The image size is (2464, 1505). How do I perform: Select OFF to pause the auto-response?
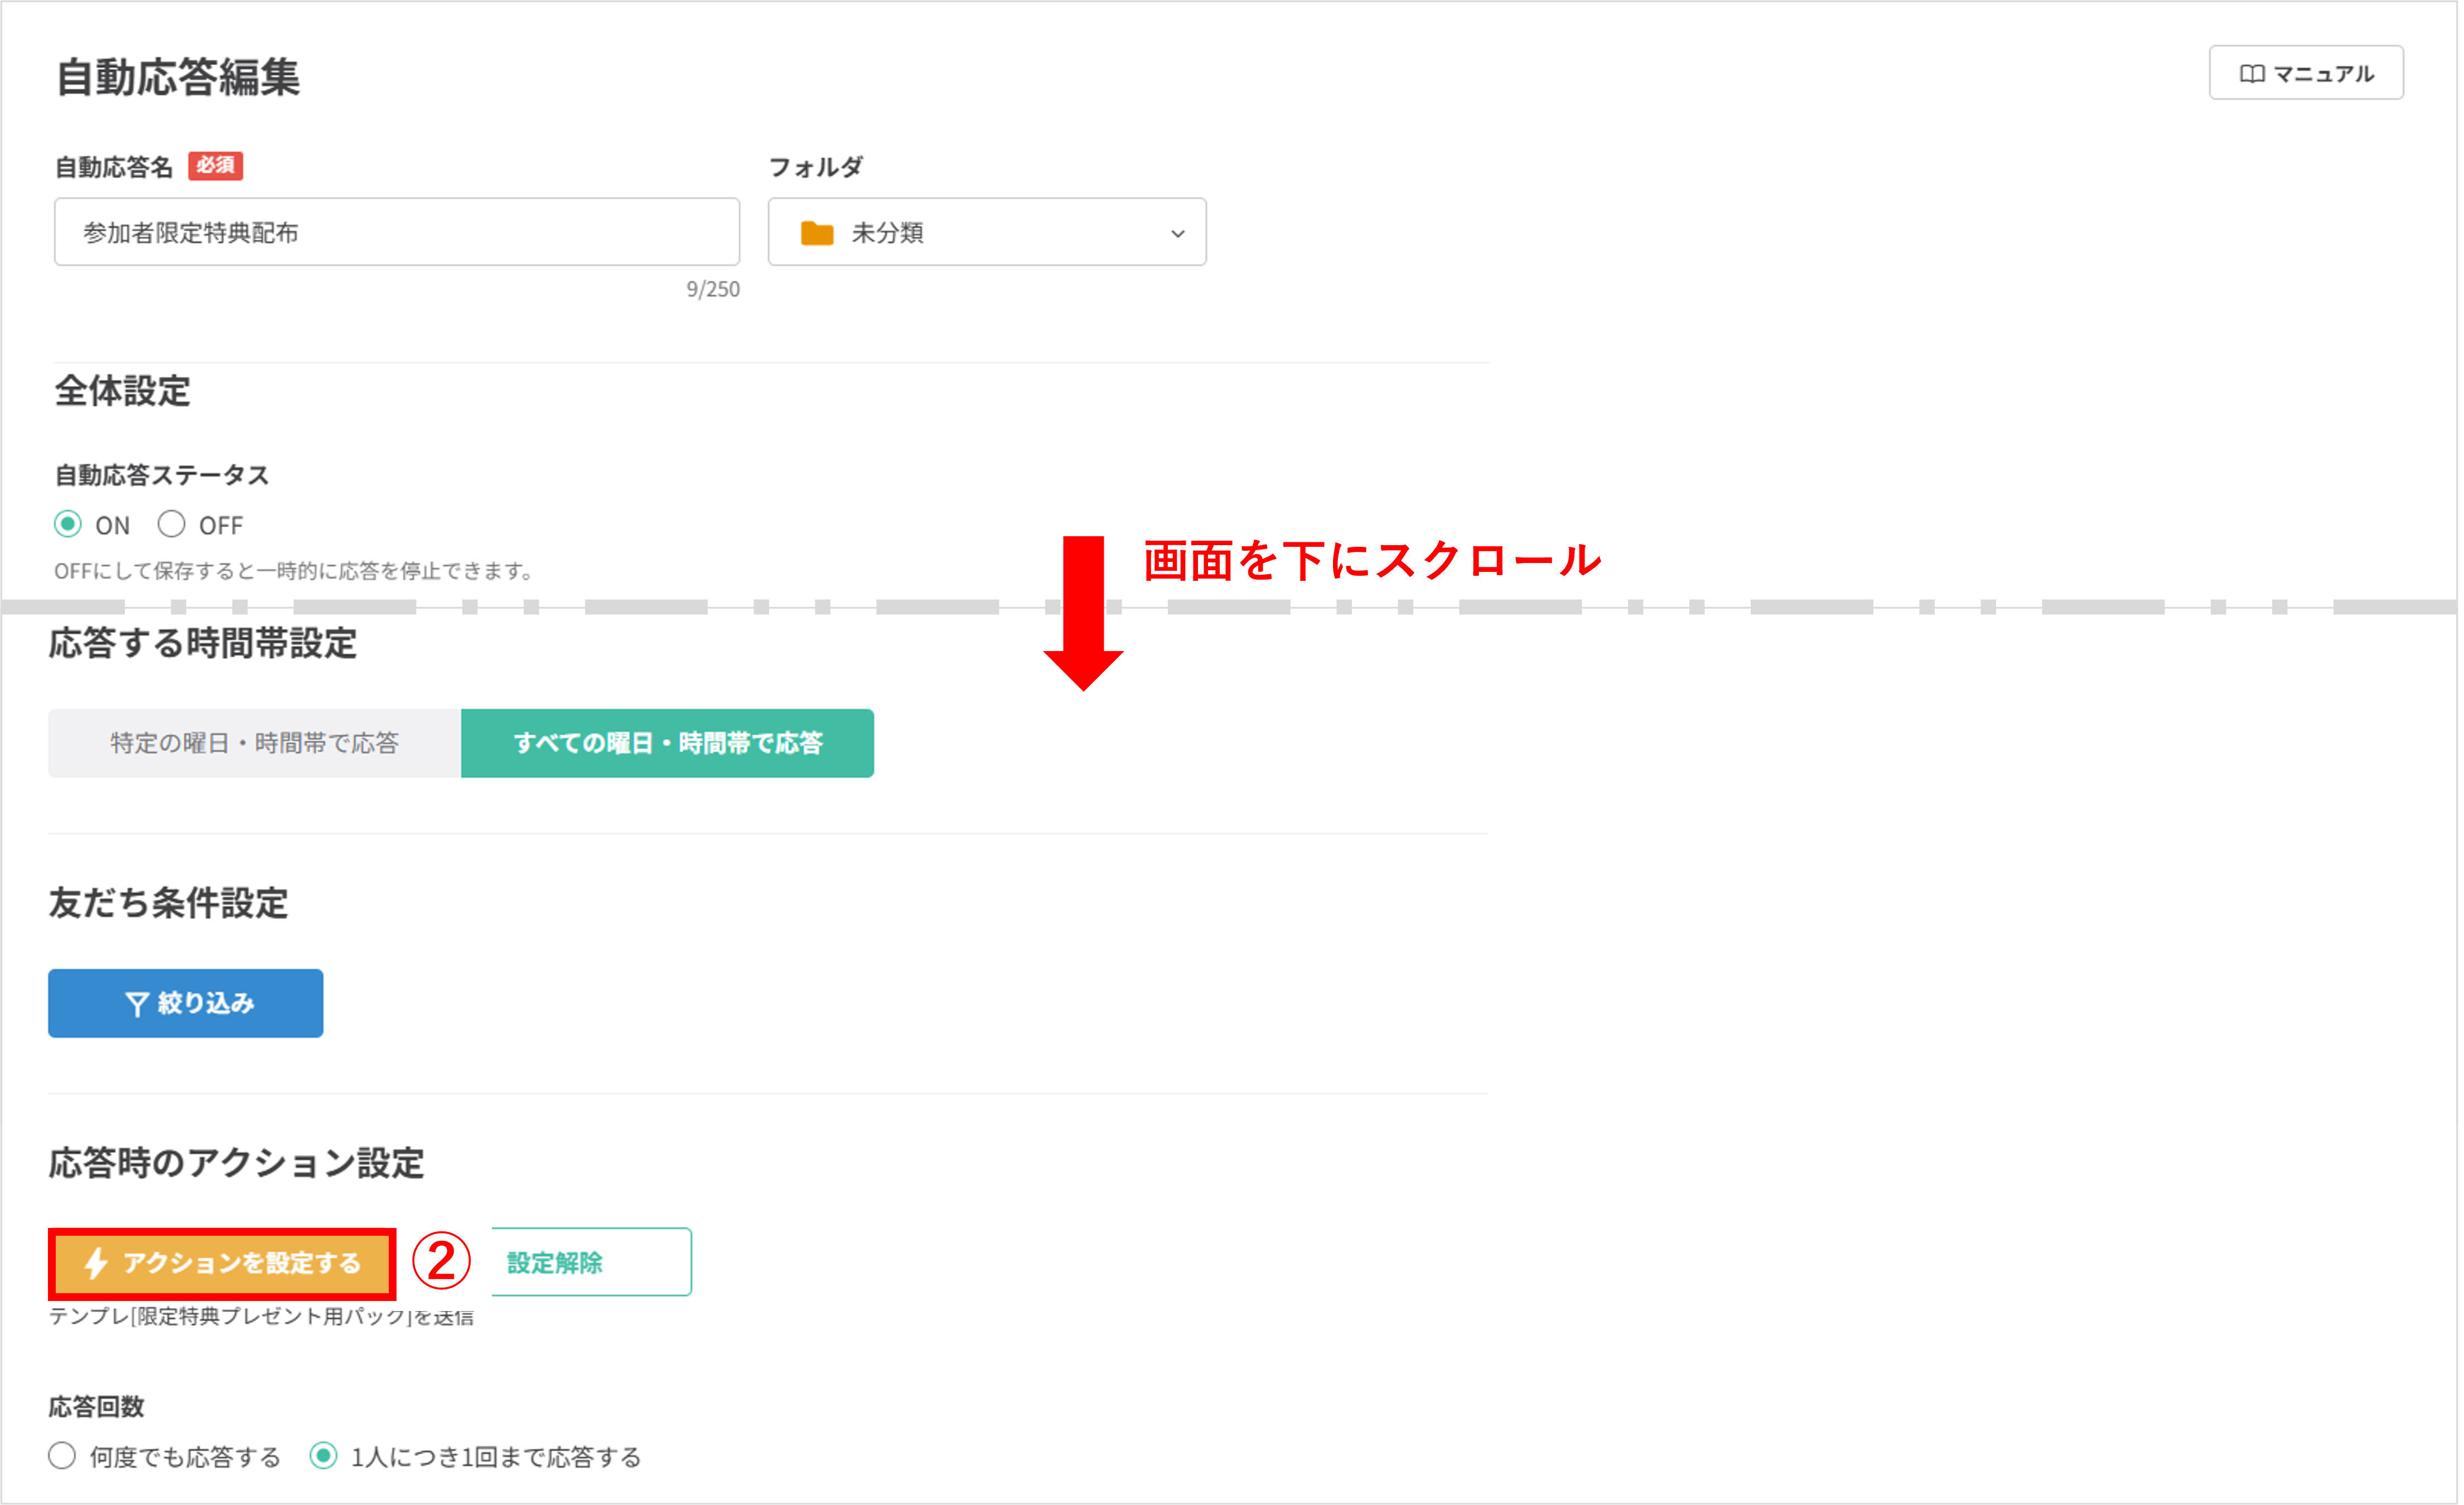[x=171, y=523]
